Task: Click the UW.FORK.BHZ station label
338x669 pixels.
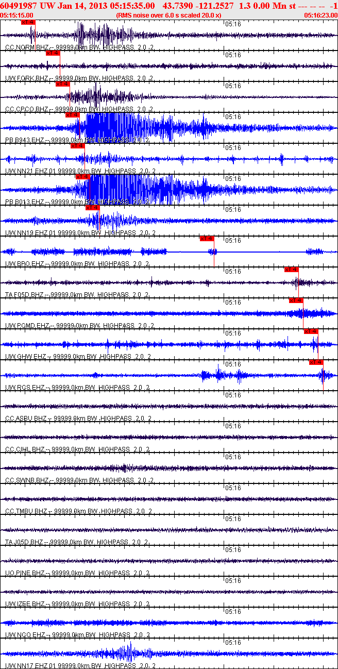Action: coord(78,78)
